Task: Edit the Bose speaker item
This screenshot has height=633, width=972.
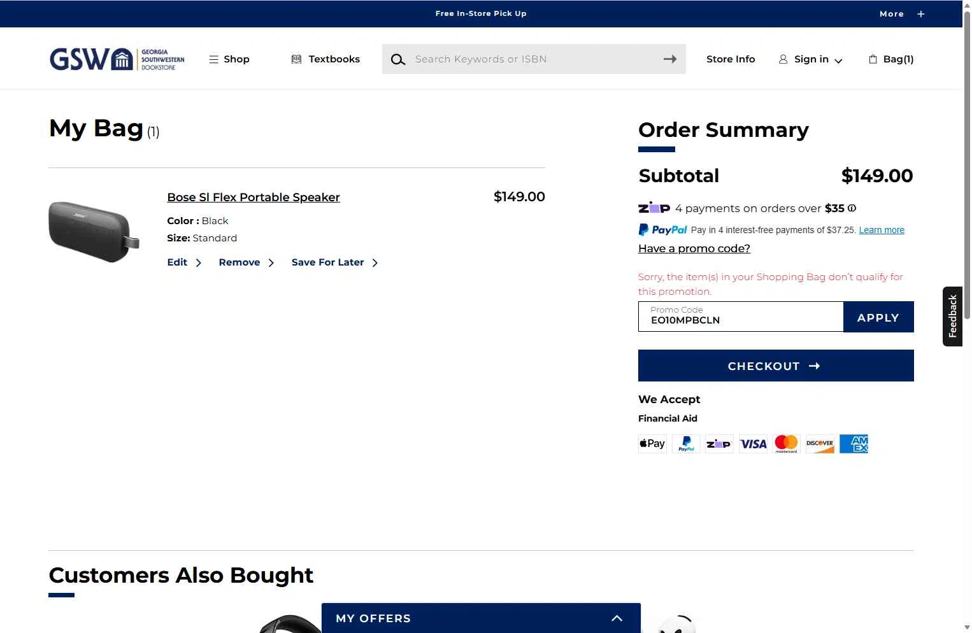Action: point(184,262)
